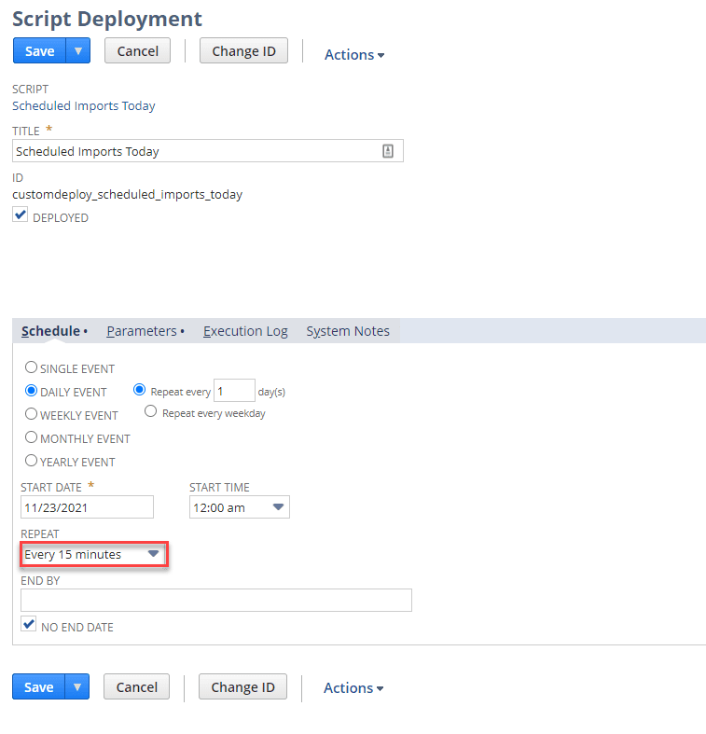Click the top Cancel button
706x734 pixels.
(138, 50)
